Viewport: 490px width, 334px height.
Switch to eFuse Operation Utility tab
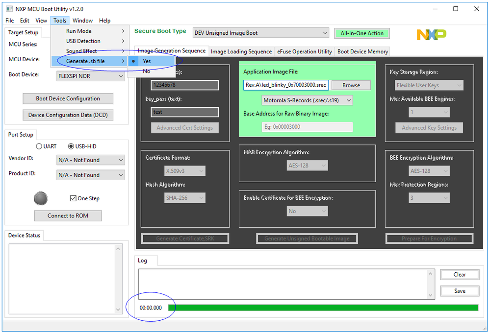coord(305,52)
